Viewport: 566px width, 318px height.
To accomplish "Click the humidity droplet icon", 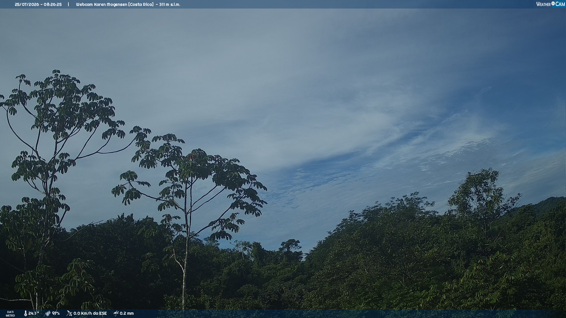I will 48,313.
